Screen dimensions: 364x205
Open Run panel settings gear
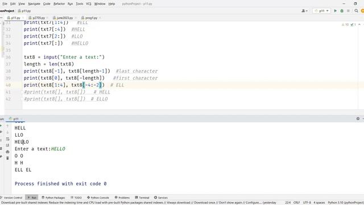tap(358, 118)
